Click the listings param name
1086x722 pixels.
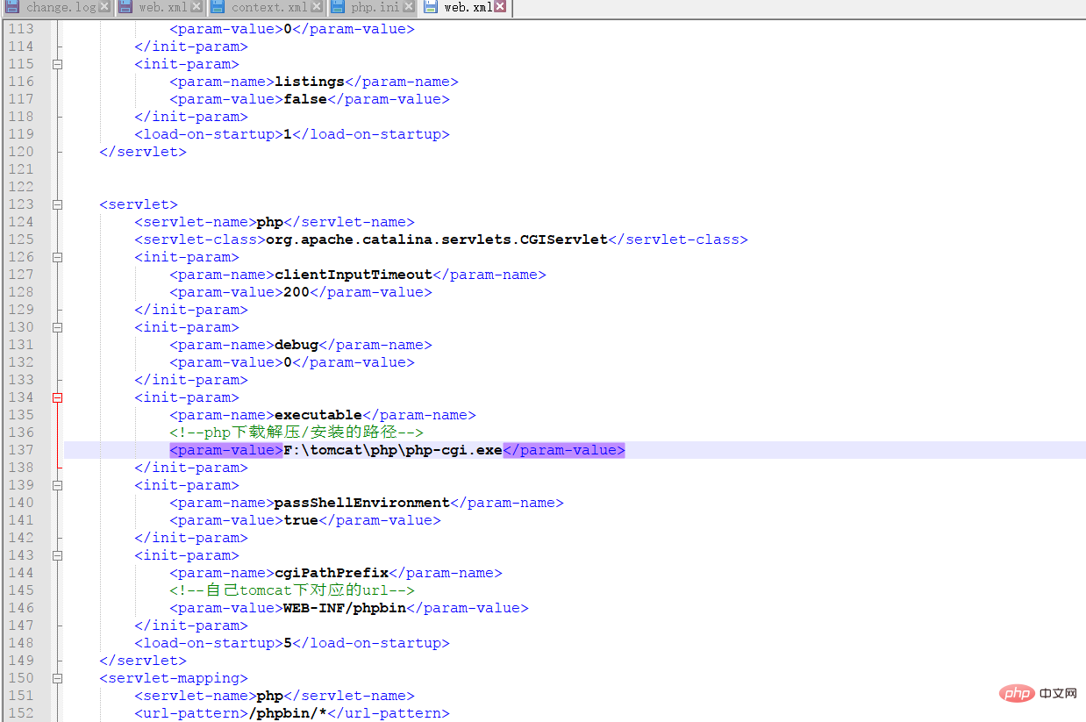pos(310,82)
